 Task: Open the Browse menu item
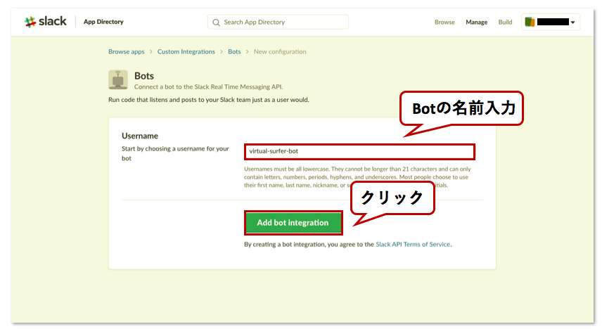click(x=444, y=22)
